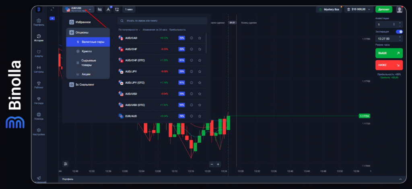This screenshot has width=412, height=189.
Task: Open Настройки gear in the sidebar
Action: click(39, 132)
